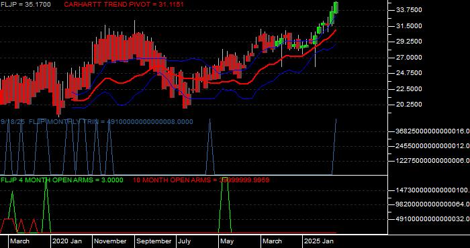The image size is (470, 248).
Task: Click the TRIN axis value starting 36825
Action: 432,131
